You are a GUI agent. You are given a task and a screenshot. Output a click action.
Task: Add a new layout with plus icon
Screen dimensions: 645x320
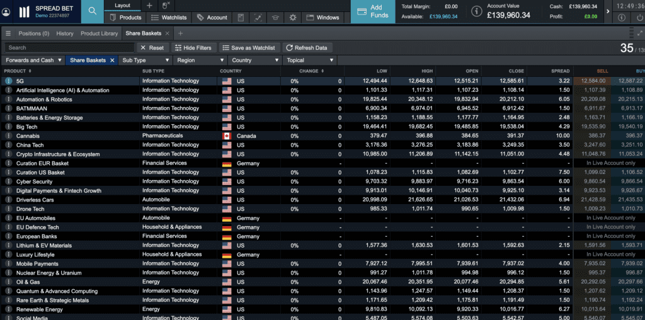tap(149, 5)
